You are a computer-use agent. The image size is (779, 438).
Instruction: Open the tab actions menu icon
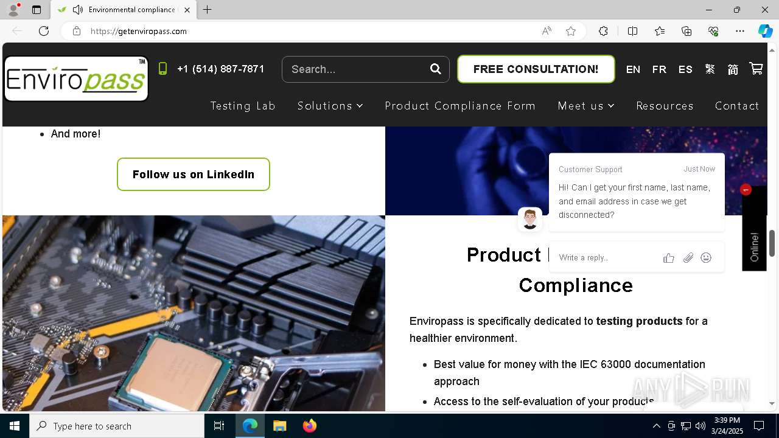(37, 10)
